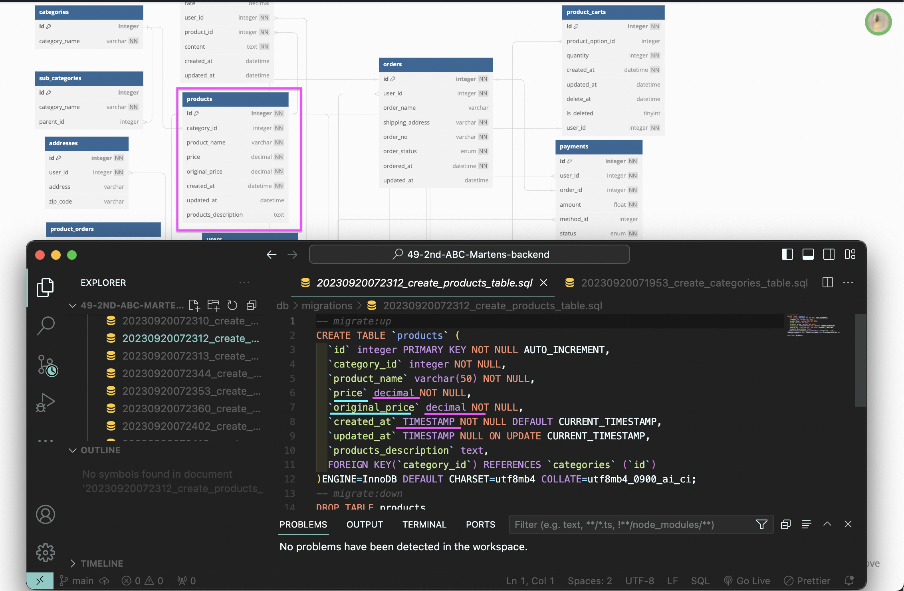Expand the TIMELINE section
Viewport: 904px width, 591px height.
[72, 563]
